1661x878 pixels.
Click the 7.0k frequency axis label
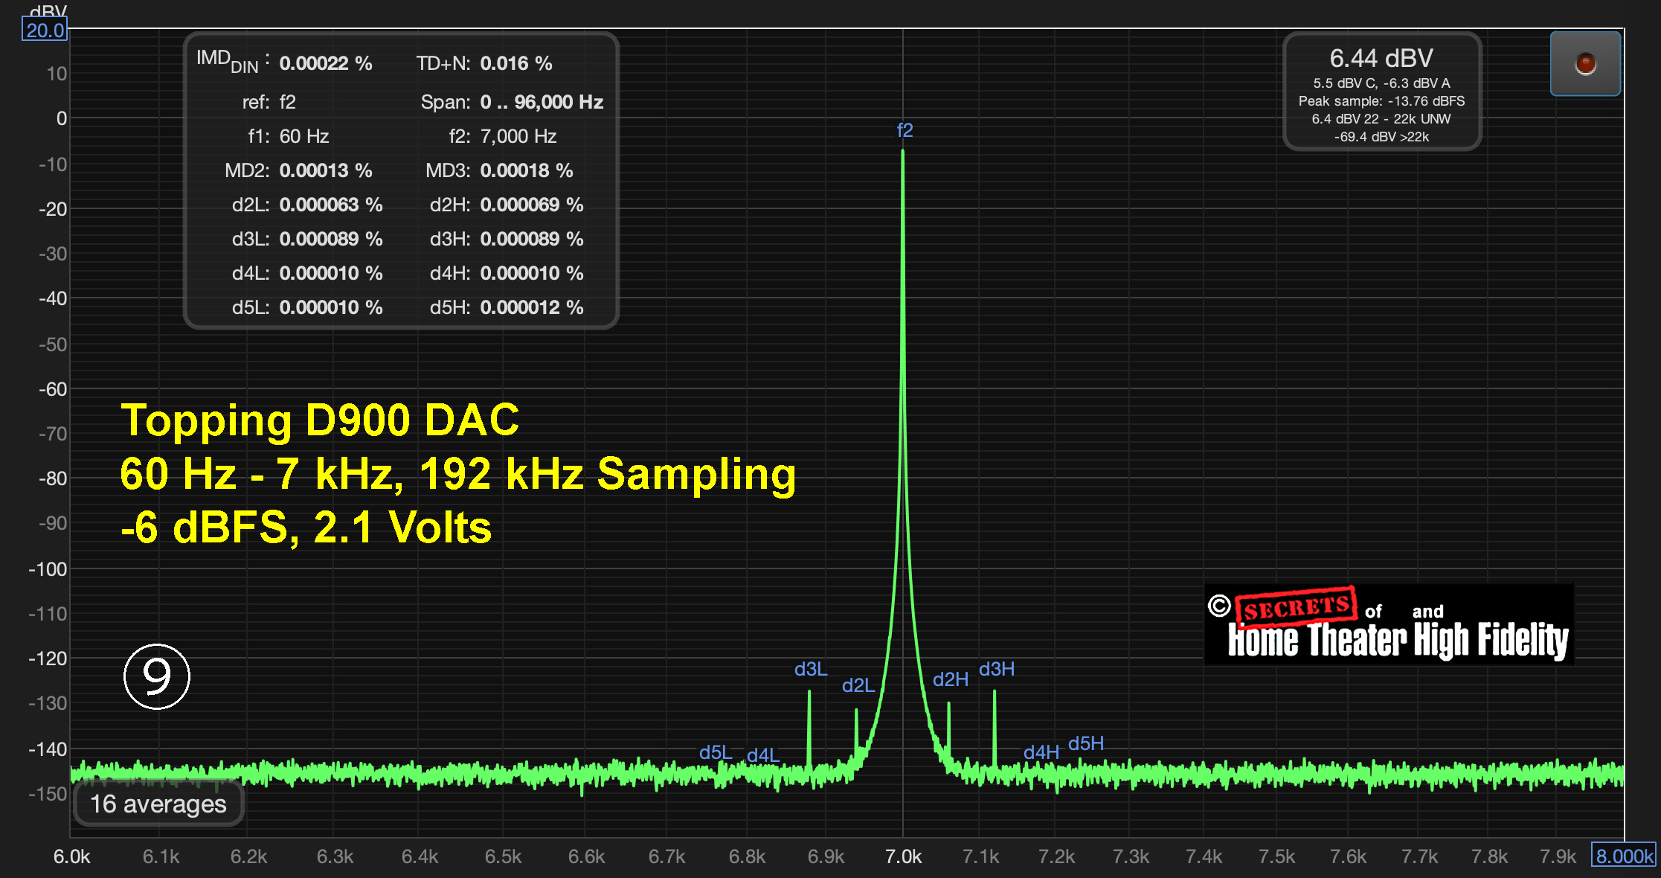pos(902,856)
